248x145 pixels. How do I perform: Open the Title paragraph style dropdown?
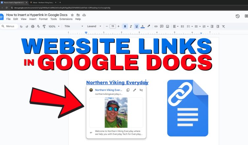coord(74,26)
